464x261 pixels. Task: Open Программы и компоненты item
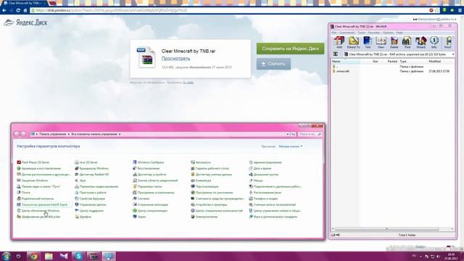(154, 193)
